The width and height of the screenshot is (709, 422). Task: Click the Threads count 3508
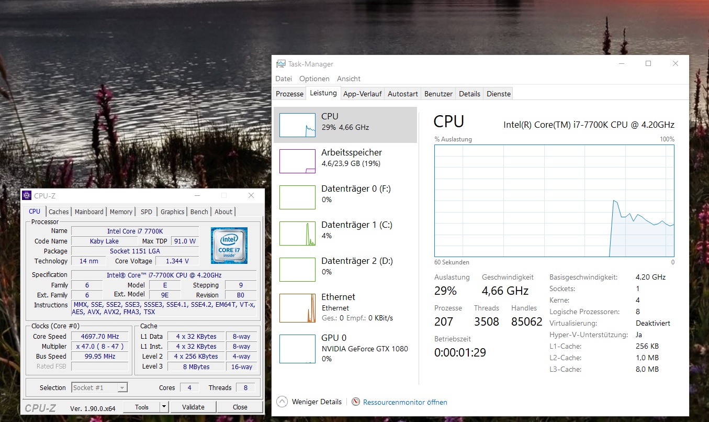(x=487, y=321)
